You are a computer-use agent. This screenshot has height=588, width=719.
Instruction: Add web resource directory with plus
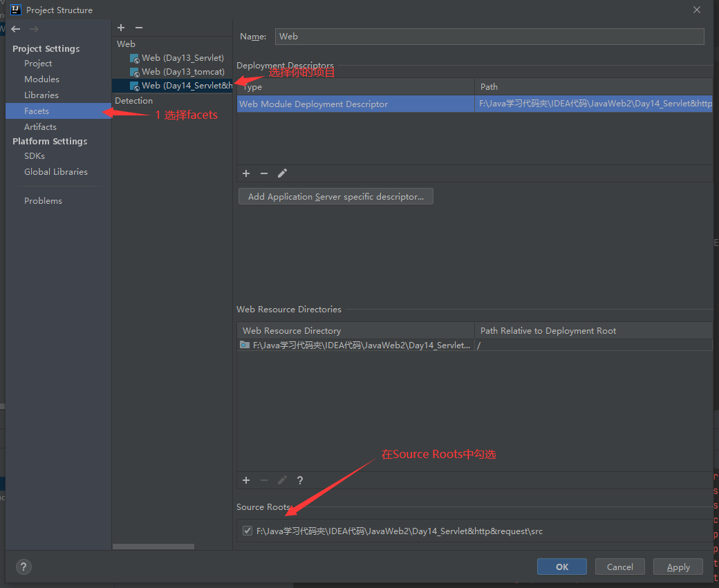point(246,480)
